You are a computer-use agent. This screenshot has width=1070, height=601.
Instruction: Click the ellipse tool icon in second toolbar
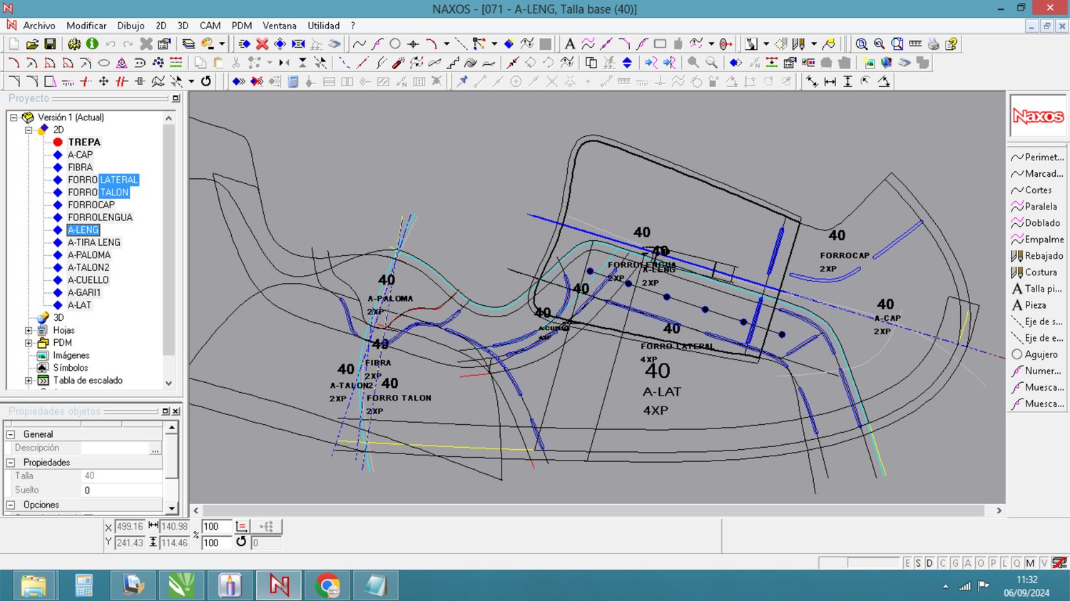tap(103, 63)
